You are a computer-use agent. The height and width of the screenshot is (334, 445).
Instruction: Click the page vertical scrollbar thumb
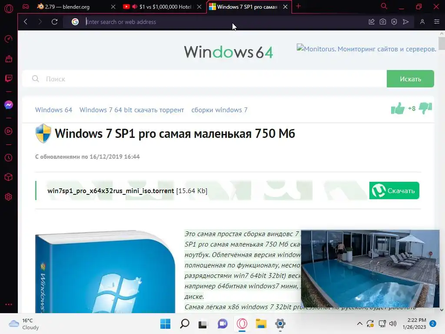[442, 43]
